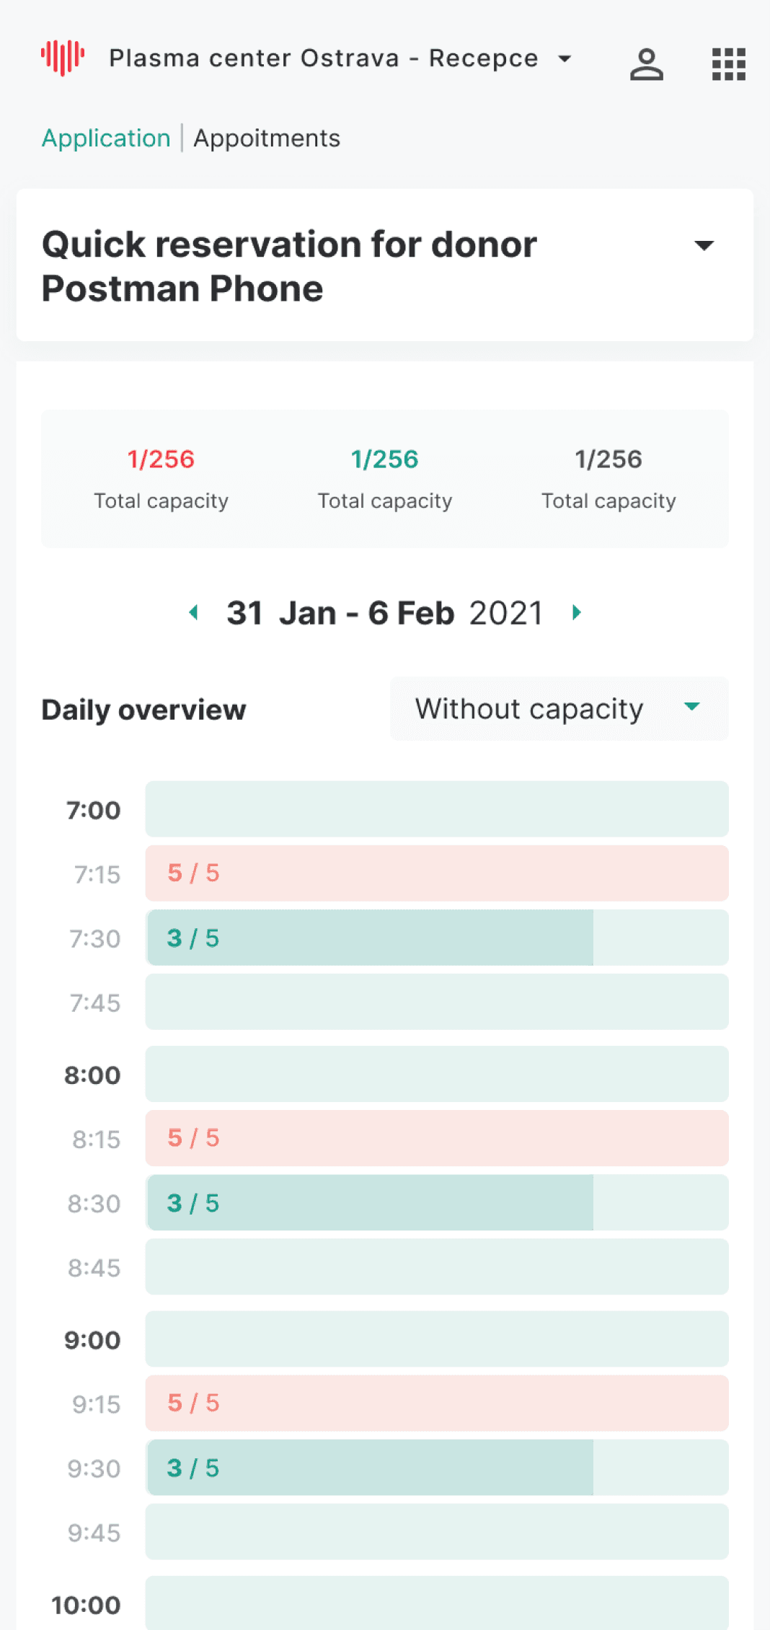The image size is (770, 1630).
Task: Expand Plasma center Ostrava location dropdown
Action: tap(565, 58)
